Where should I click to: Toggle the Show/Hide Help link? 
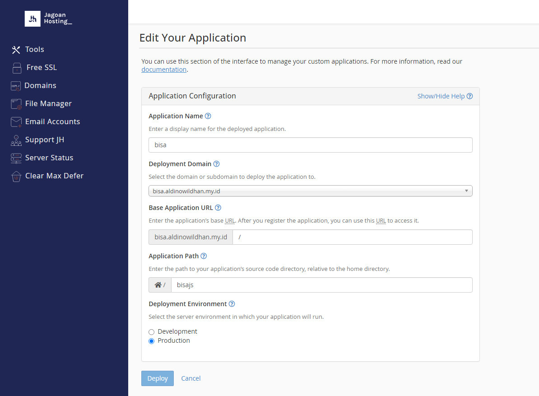point(445,96)
